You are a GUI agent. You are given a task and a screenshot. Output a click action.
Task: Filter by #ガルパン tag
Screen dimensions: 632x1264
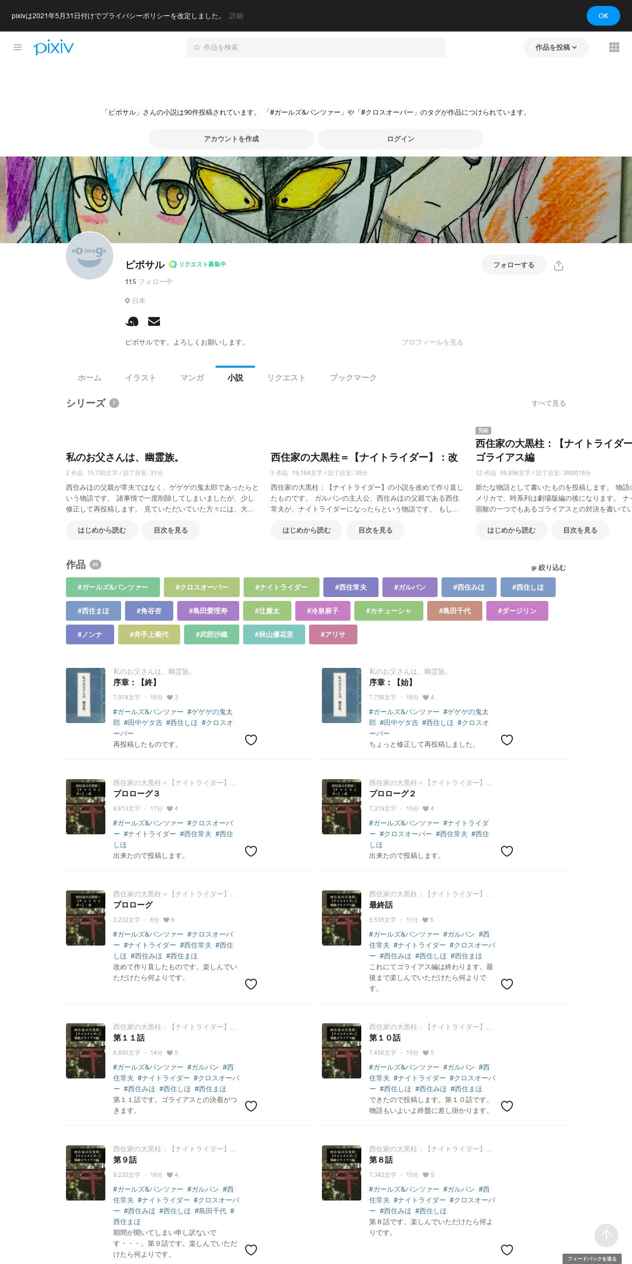click(410, 587)
